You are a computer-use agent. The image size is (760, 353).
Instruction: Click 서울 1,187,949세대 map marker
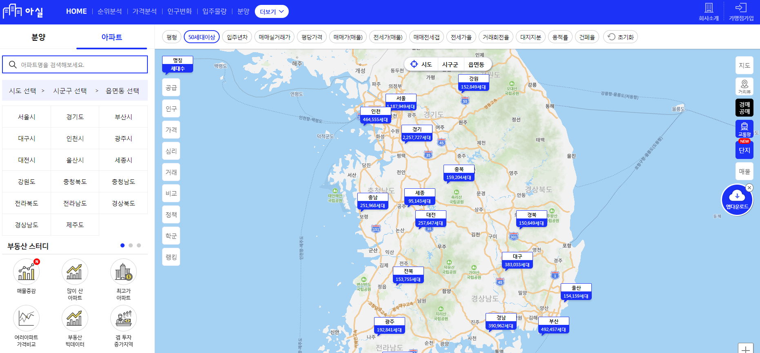pos(401,102)
